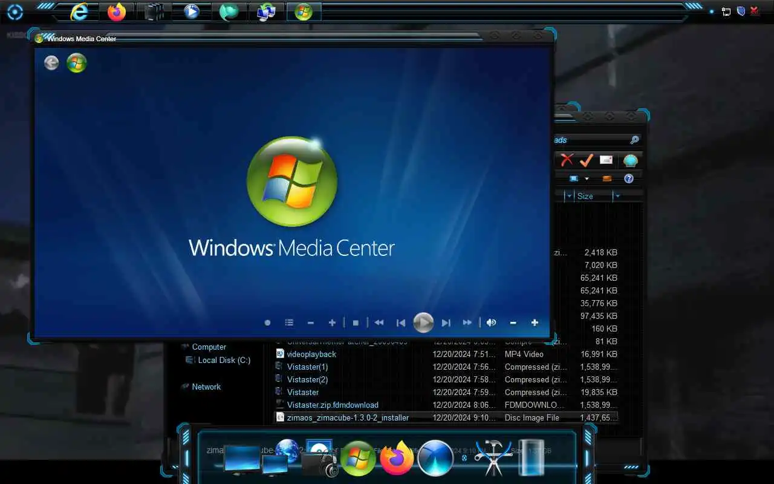The width and height of the screenshot is (774, 484).
Task: Switch to Windows Media Center taskbar button
Action: click(x=304, y=11)
